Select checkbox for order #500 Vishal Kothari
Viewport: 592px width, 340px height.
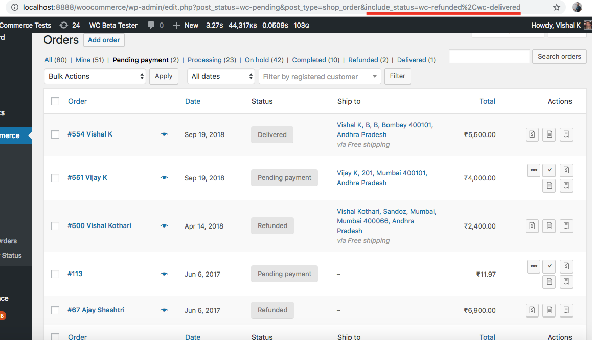click(55, 226)
